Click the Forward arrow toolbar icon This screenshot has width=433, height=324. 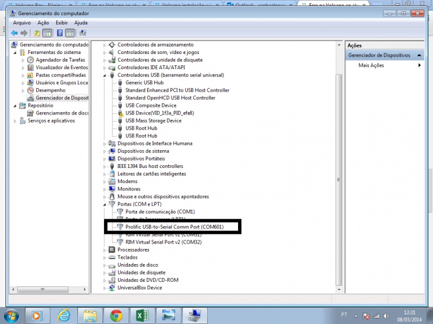tap(24, 33)
